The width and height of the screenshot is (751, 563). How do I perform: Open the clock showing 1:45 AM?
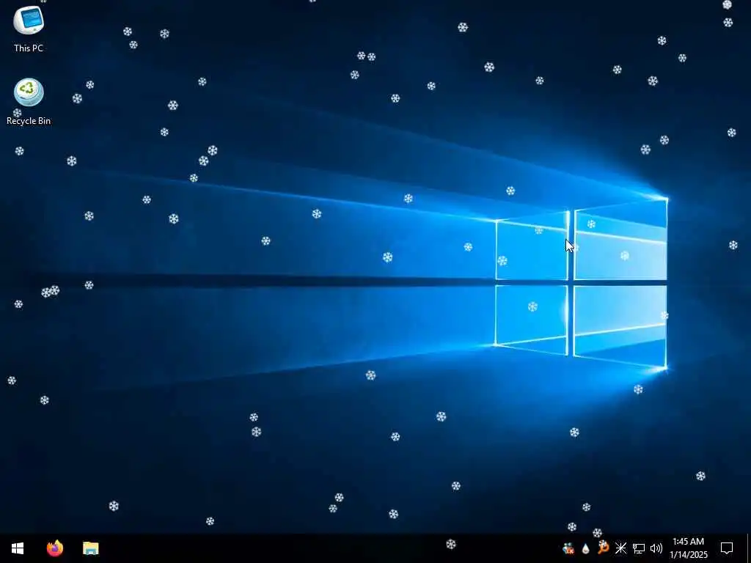(x=688, y=548)
